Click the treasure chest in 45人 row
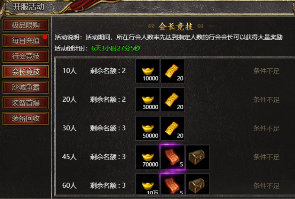Viewport: 295px width, 199px height. [198, 157]
